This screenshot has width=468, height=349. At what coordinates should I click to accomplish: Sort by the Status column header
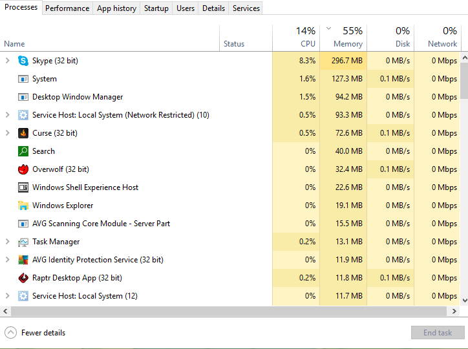click(246, 38)
